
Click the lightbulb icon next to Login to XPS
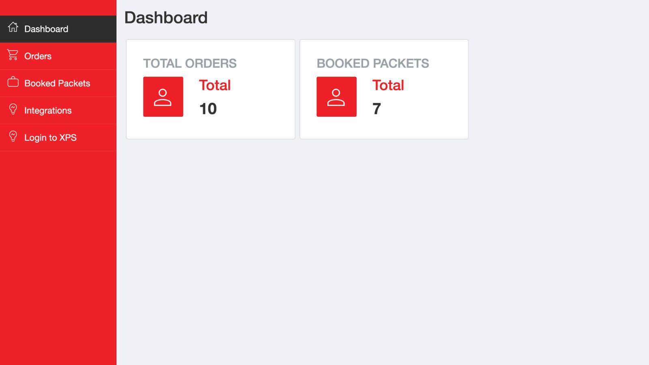[x=13, y=137]
